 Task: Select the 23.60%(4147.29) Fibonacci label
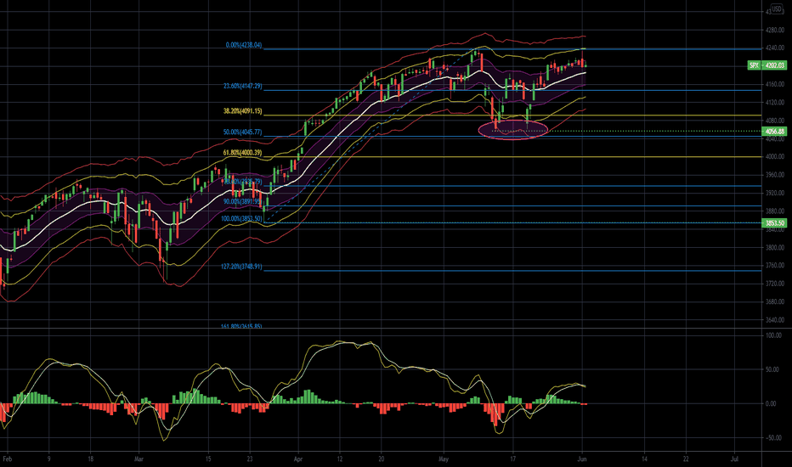point(243,87)
